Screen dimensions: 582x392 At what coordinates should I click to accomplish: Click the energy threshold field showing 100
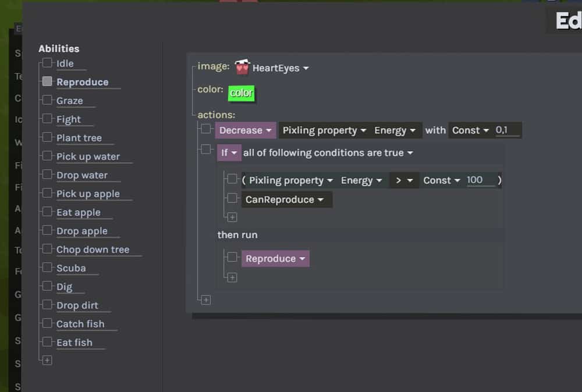point(479,180)
